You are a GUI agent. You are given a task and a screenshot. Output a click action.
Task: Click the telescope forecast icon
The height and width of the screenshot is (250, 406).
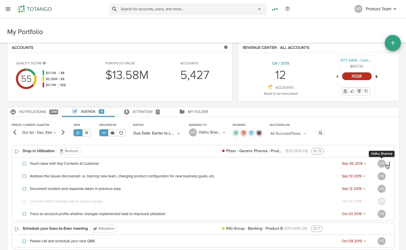pos(270,87)
